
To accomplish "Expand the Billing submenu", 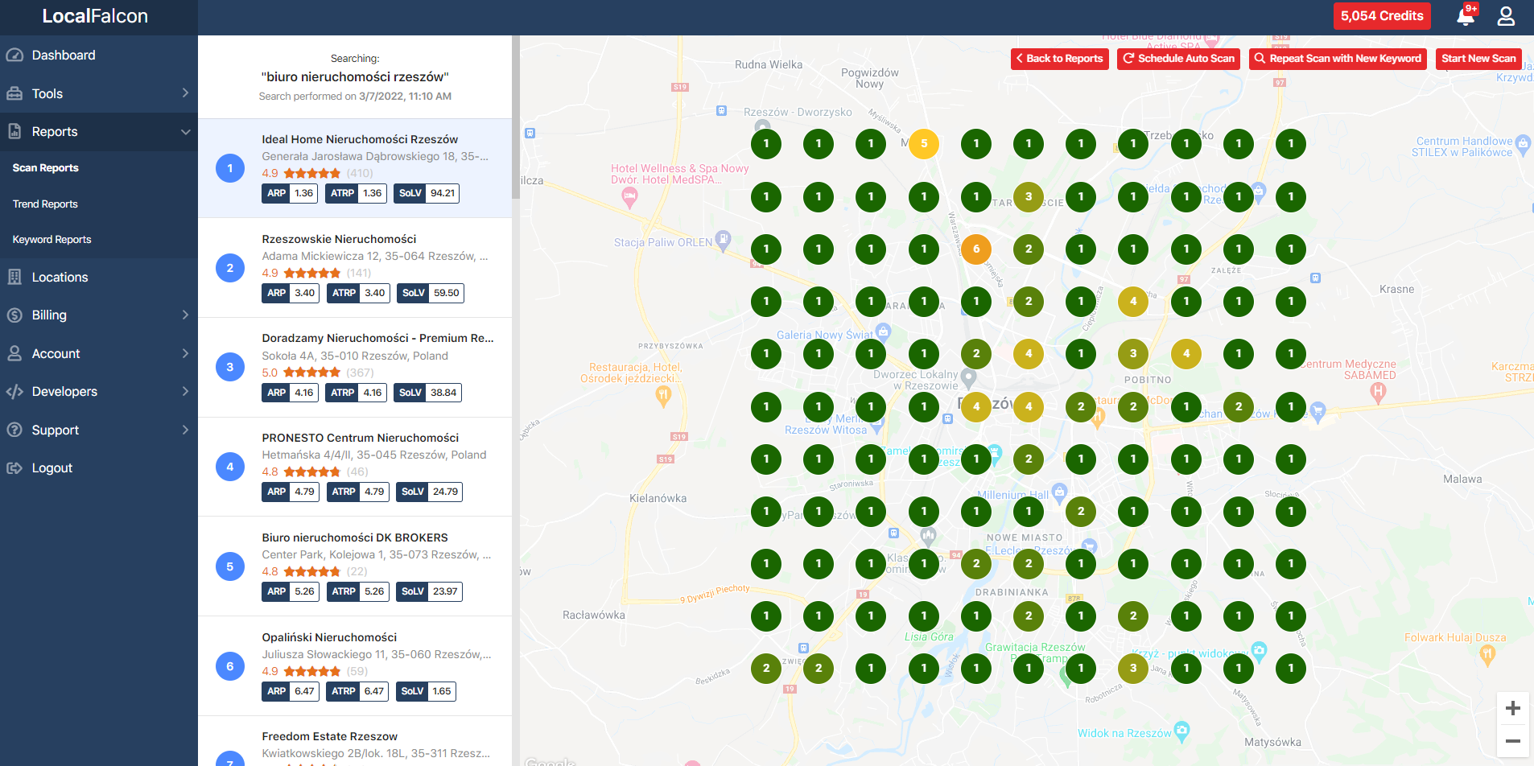I will [185, 315].
